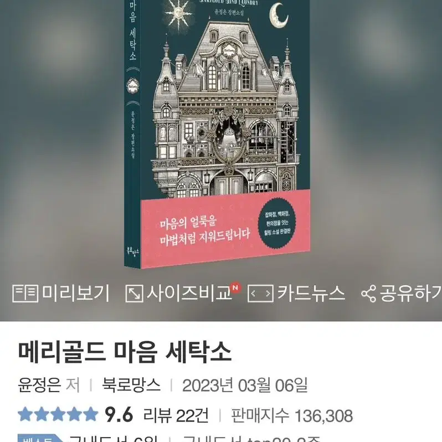Screen dimensions: 442x442
Task: Open author 윤정은 link
Action: coord(39,385)
